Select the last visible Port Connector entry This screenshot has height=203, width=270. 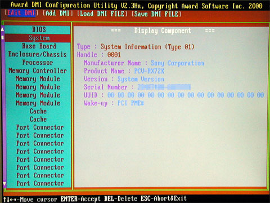click(40, 183)
